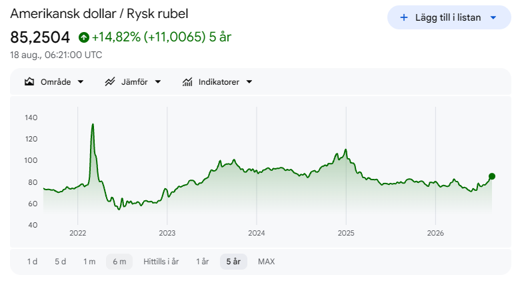The image size is (522, 281).
Task: Switch to the 1 år range
Action: click(203, 262)
